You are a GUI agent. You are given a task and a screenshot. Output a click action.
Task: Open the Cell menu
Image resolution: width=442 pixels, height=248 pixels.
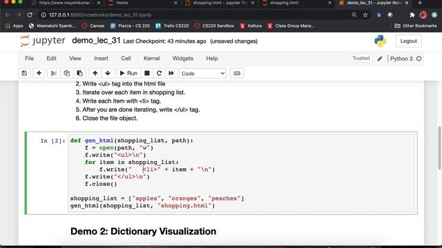click(x=126, y=59)
